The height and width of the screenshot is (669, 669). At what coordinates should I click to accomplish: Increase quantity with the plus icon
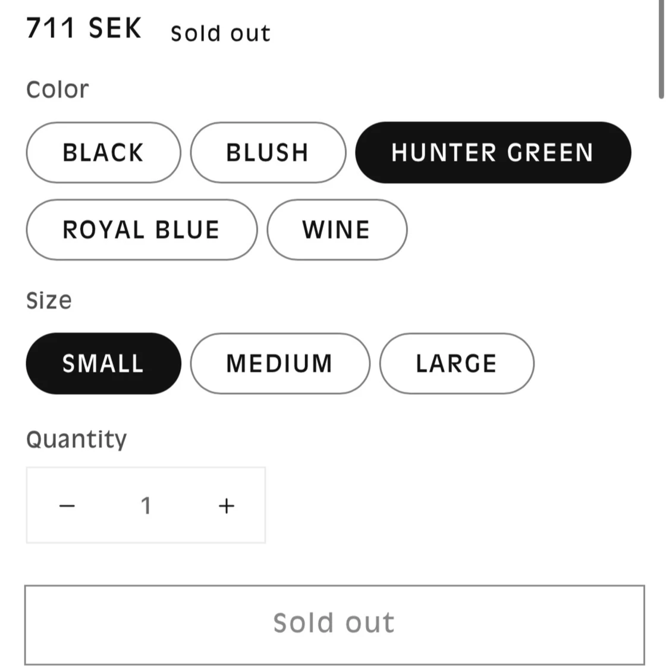pyautogui.click(x=226, y=505)
